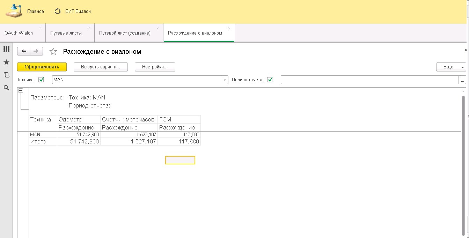Open the Техника dropdown list arrow
Image resolution: width=469 pixels, height=238 pixels.
pyautogui.click(x=225, y=80)
